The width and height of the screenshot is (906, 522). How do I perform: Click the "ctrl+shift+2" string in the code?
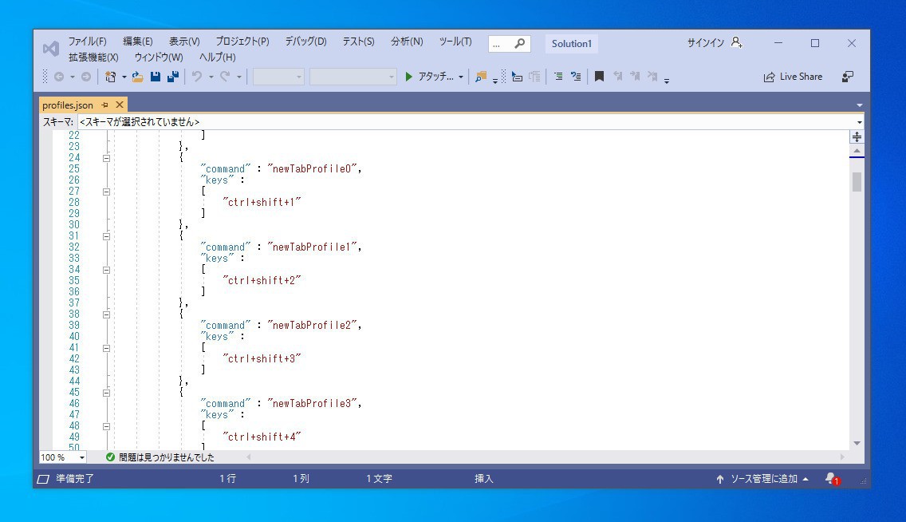click(x=262, y=280)
